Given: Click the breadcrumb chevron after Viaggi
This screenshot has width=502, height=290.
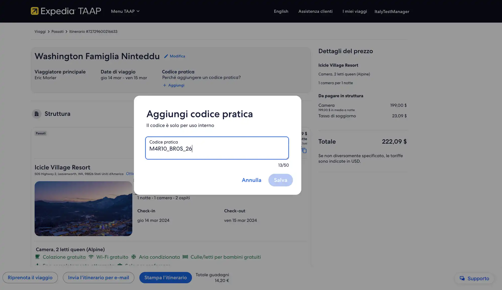Looking at the screenshot, I should tap(49, 32).
